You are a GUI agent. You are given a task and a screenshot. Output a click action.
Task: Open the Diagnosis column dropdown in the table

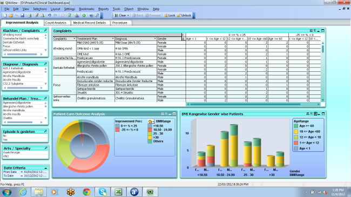pyautogui.click(x=155, y=39)
